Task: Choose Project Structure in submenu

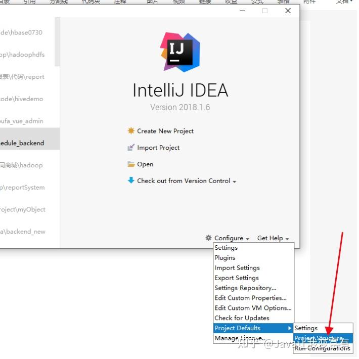Action: point(323,338)
